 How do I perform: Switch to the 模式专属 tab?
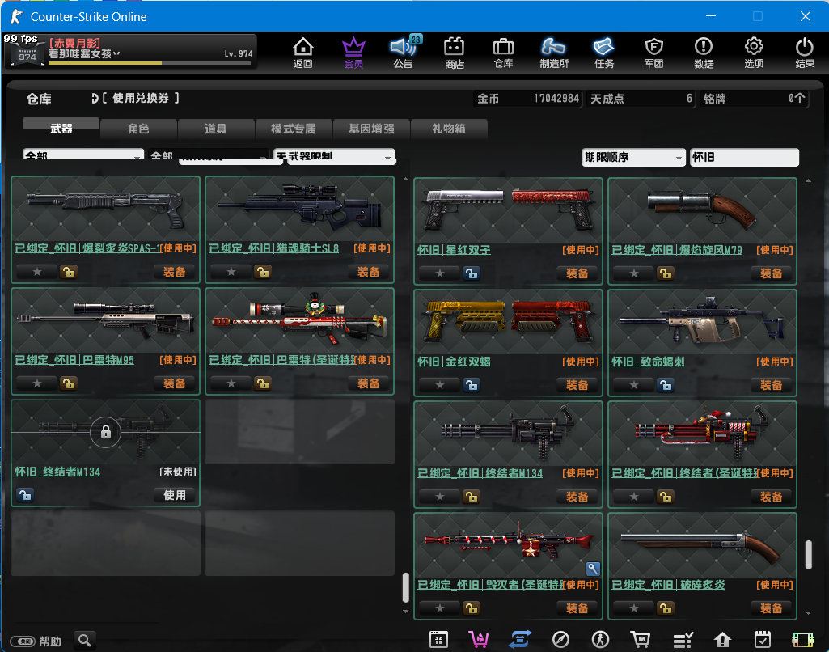[x=294, y=129]
